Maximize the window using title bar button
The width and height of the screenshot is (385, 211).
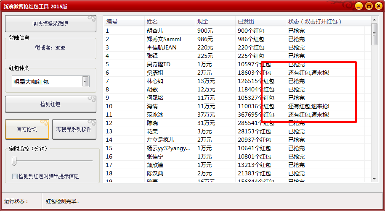pyautogui.click(x=369, y=6)
